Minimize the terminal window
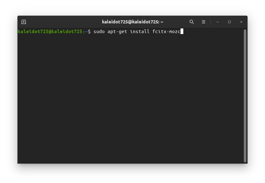This screenshot has height=183, width=265. pos(218,22)
